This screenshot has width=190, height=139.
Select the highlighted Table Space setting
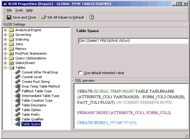tap(31, 124)
